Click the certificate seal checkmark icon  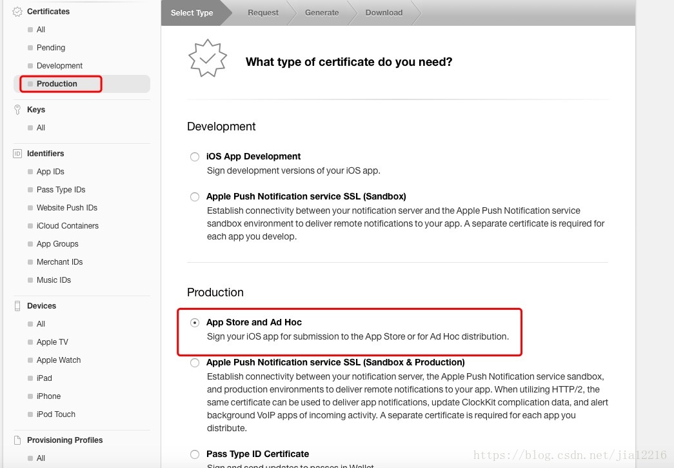(208, 58)
